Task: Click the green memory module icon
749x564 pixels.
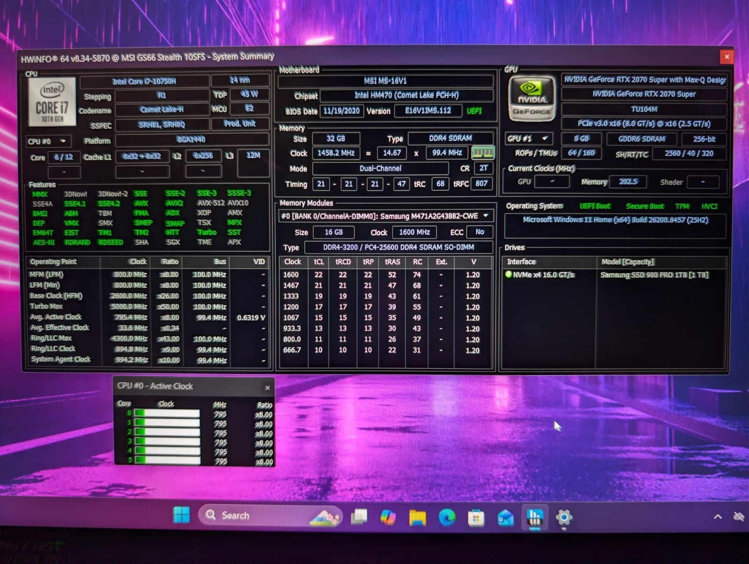Action: (483, 153)
